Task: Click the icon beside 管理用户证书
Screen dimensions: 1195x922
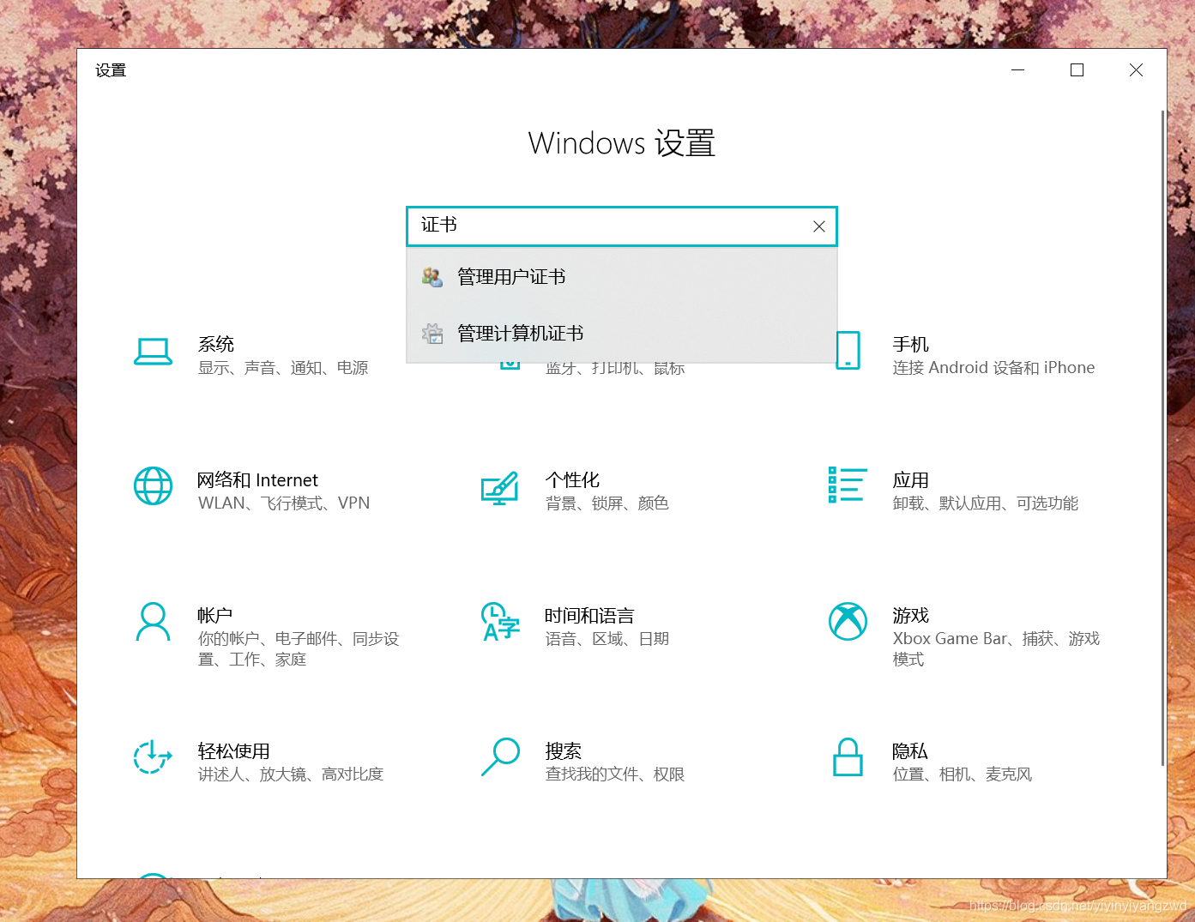Action: click(432, 277)
